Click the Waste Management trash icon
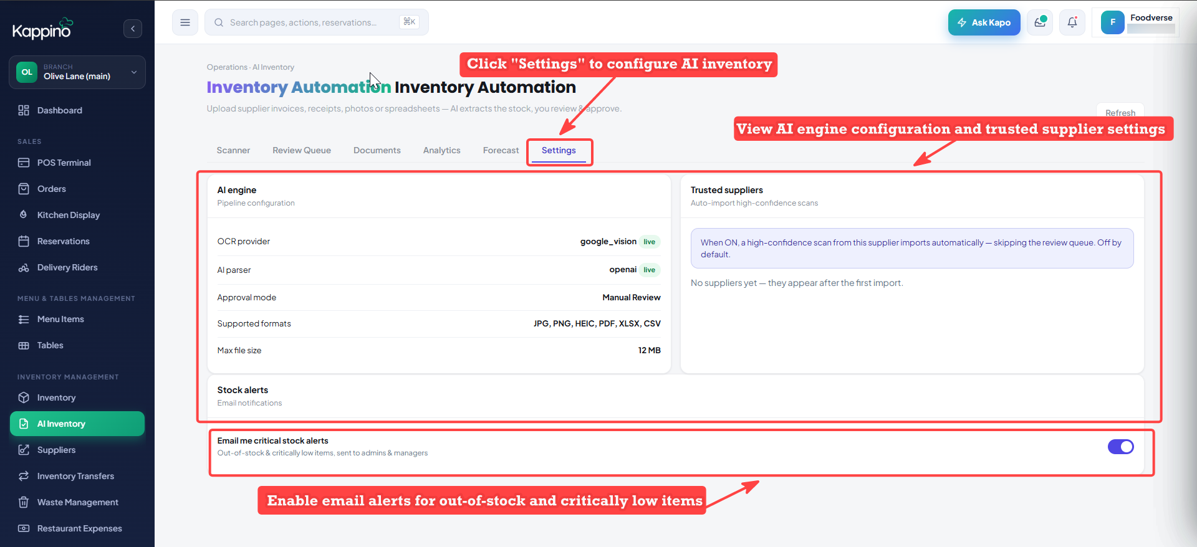Viewport: 1197px width, 547px height. click(x=24, y=502)
